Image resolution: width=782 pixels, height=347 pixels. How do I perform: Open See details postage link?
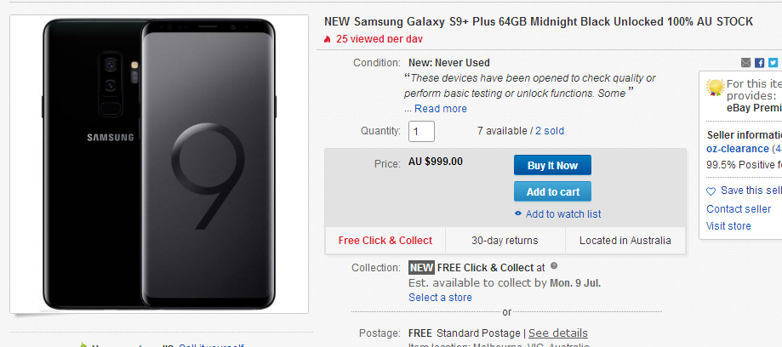558,333
